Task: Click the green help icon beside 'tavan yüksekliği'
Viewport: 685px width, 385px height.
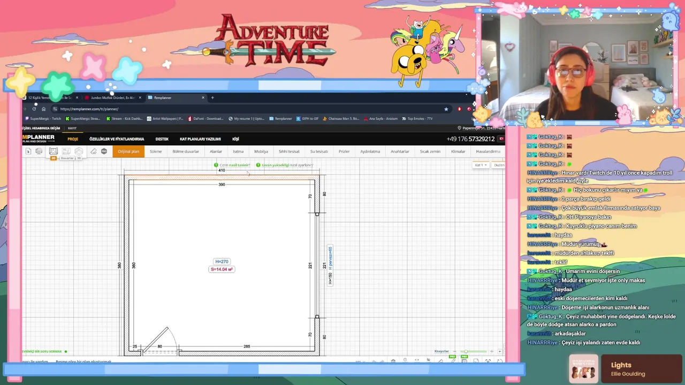Action: pyautogui.click(x=258, y=165)
